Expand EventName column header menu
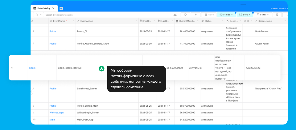296x130 pixels. pos(73,21)
